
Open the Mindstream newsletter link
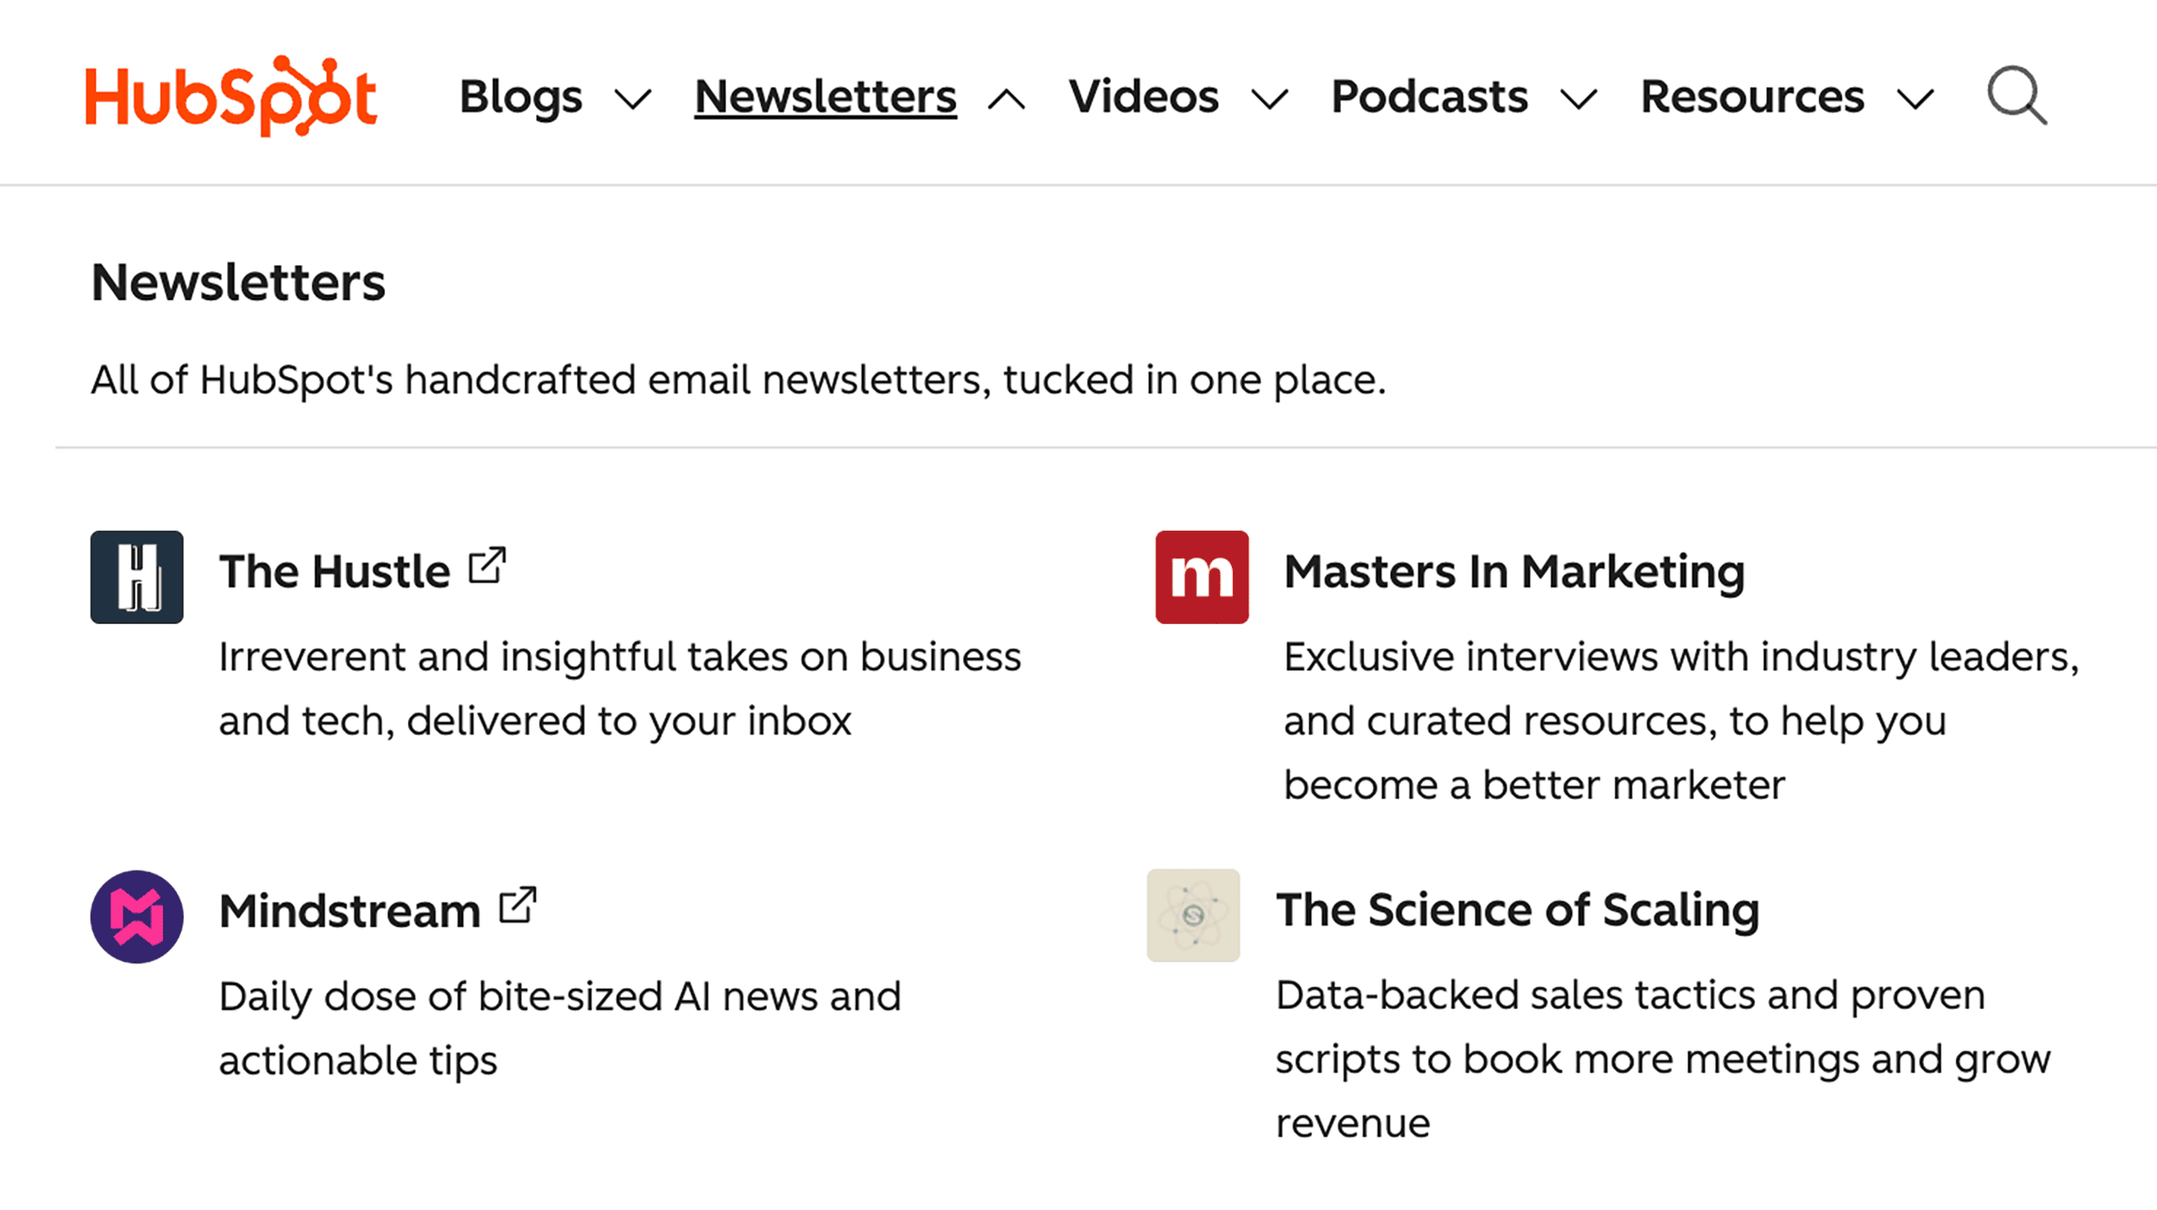(x=349, y=909)
